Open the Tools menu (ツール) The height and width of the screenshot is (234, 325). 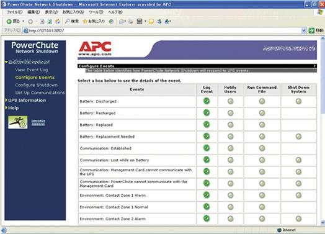point(96,12)
